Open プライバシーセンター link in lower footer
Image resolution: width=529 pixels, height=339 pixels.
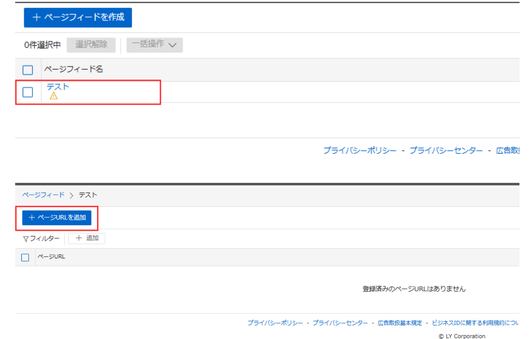point(340,323)
